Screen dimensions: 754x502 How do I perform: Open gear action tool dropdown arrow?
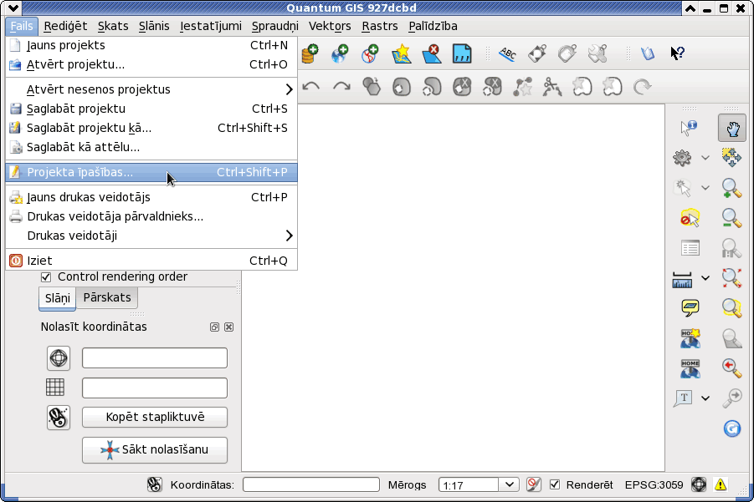[x=705, y=157]
